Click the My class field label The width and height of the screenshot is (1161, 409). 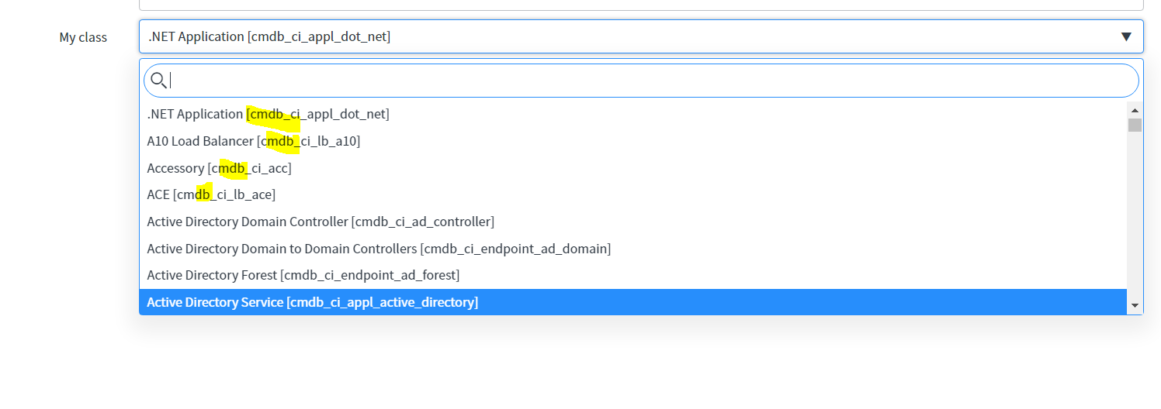coord(83,37)
